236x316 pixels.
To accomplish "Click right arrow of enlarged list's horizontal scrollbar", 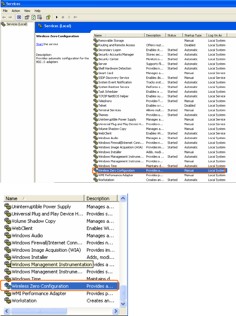I will pos(115,311).
